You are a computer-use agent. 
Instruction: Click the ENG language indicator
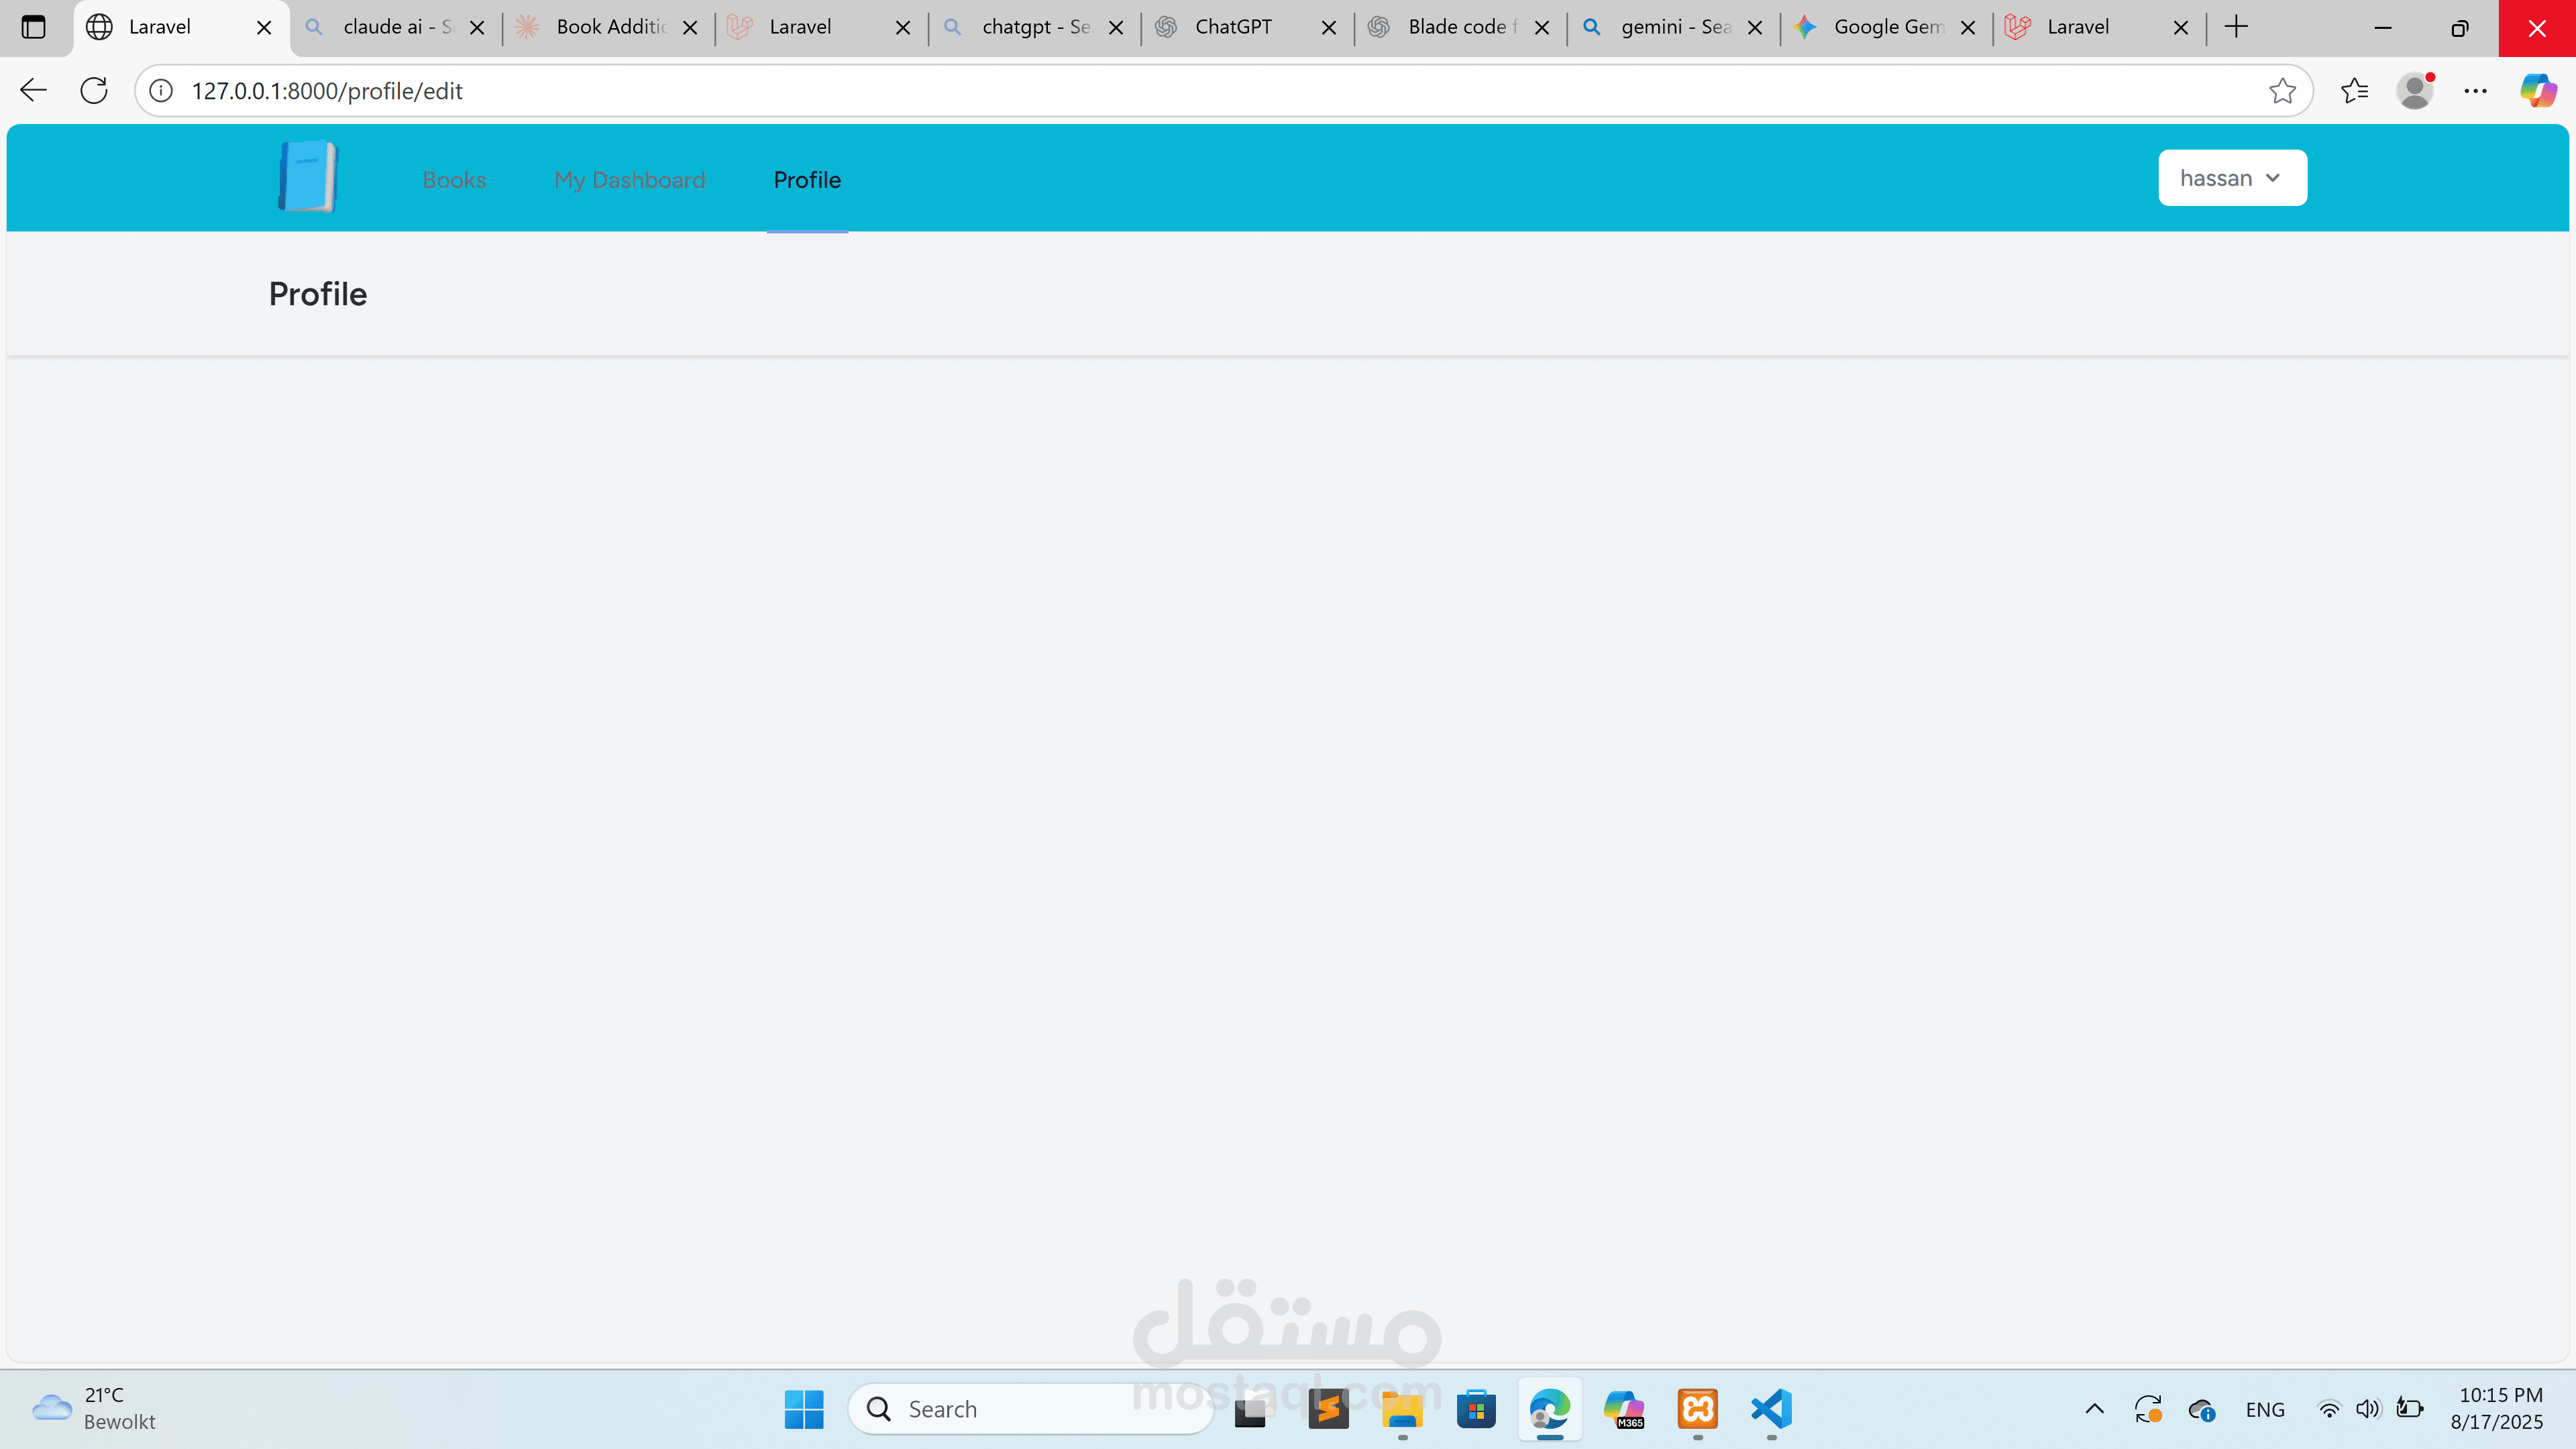[x=2265, y=1410]
